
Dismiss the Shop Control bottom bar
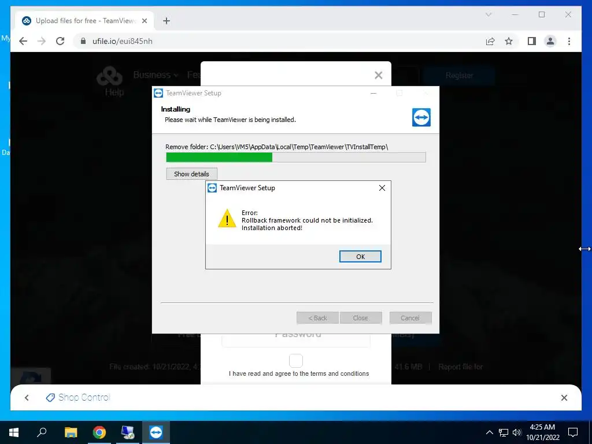(x=564, y=398)
